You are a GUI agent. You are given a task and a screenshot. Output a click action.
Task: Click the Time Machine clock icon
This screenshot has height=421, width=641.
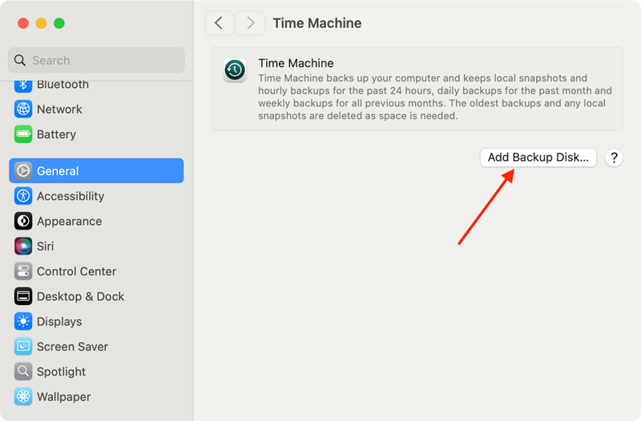[x=235, y=70]
